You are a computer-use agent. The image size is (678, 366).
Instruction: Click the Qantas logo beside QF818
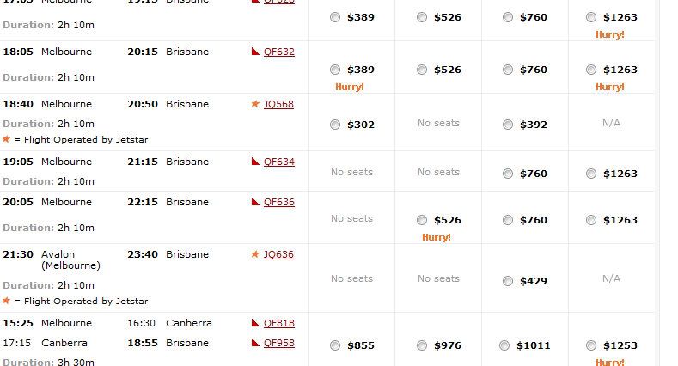(x=255, y=323)
